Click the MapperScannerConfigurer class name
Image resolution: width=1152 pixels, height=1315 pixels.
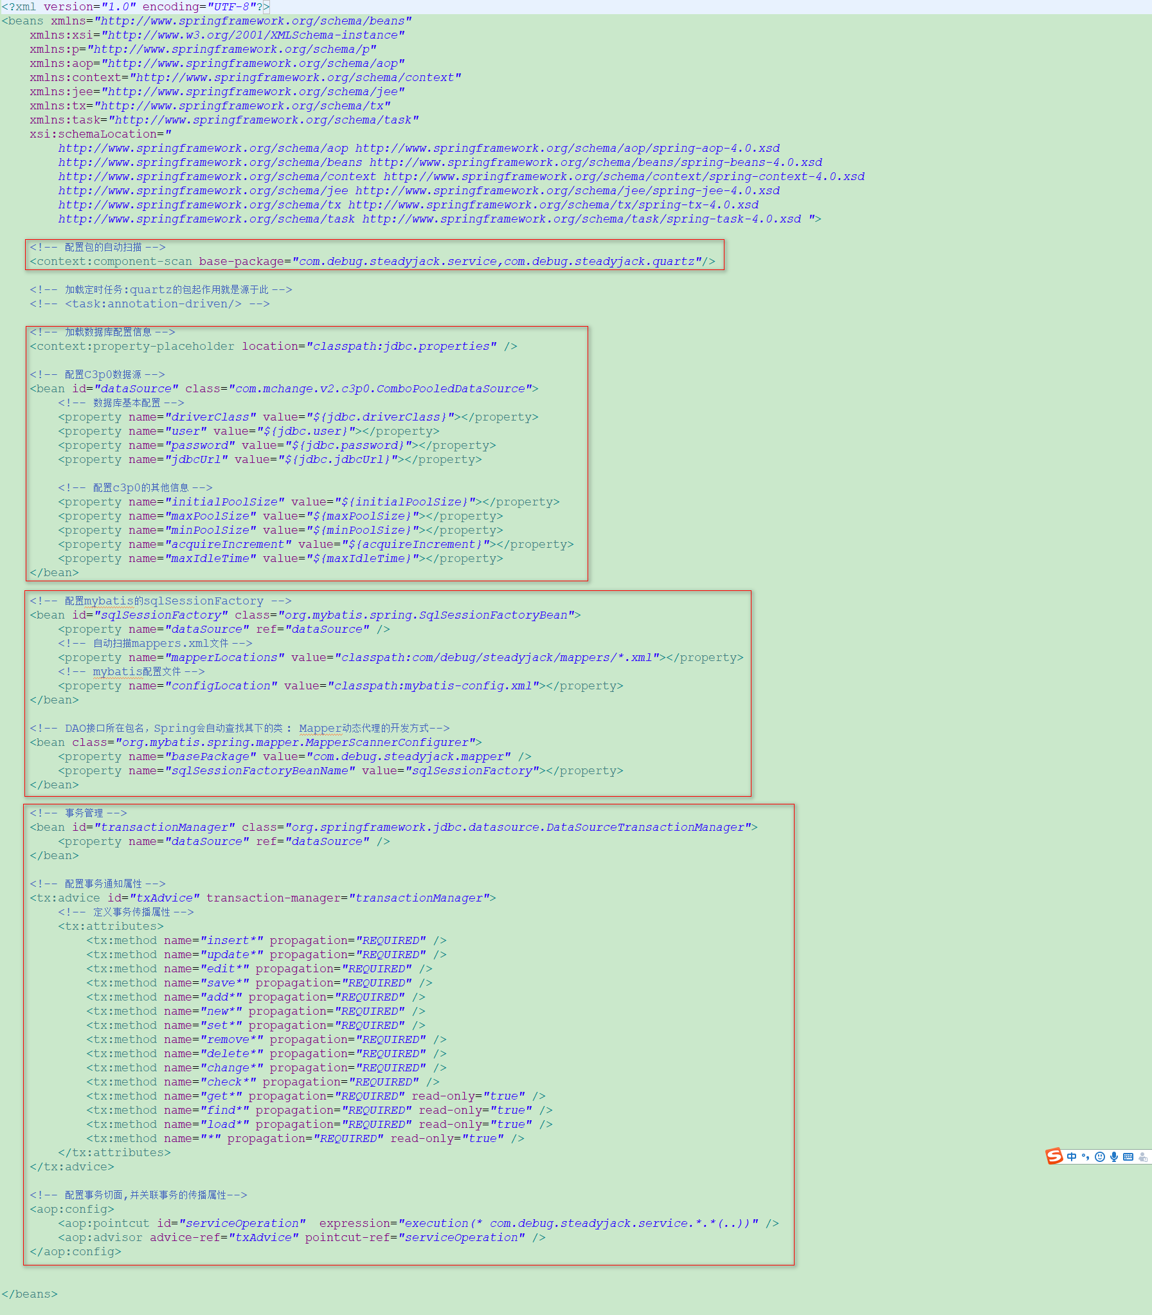(296, 743)
